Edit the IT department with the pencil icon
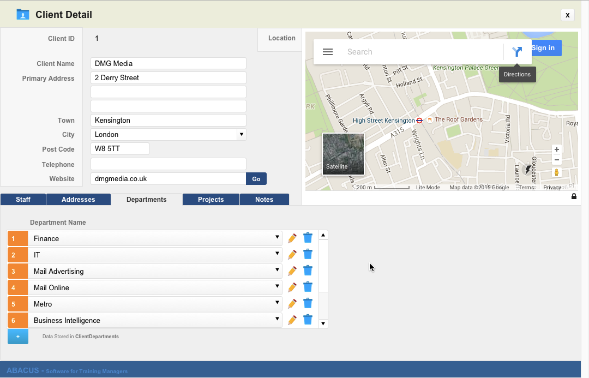 click(x=292, y=254)
